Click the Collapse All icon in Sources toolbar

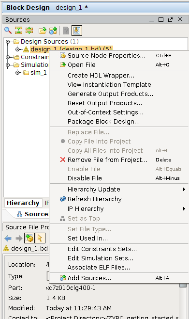(x=19, y=31)
